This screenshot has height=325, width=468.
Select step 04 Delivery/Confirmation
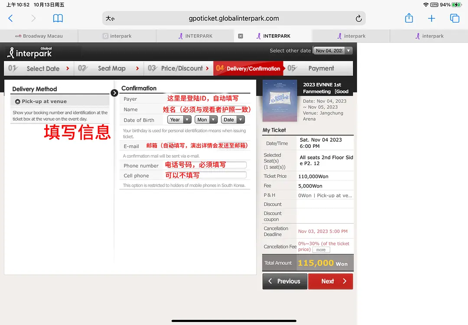(248, 68)
